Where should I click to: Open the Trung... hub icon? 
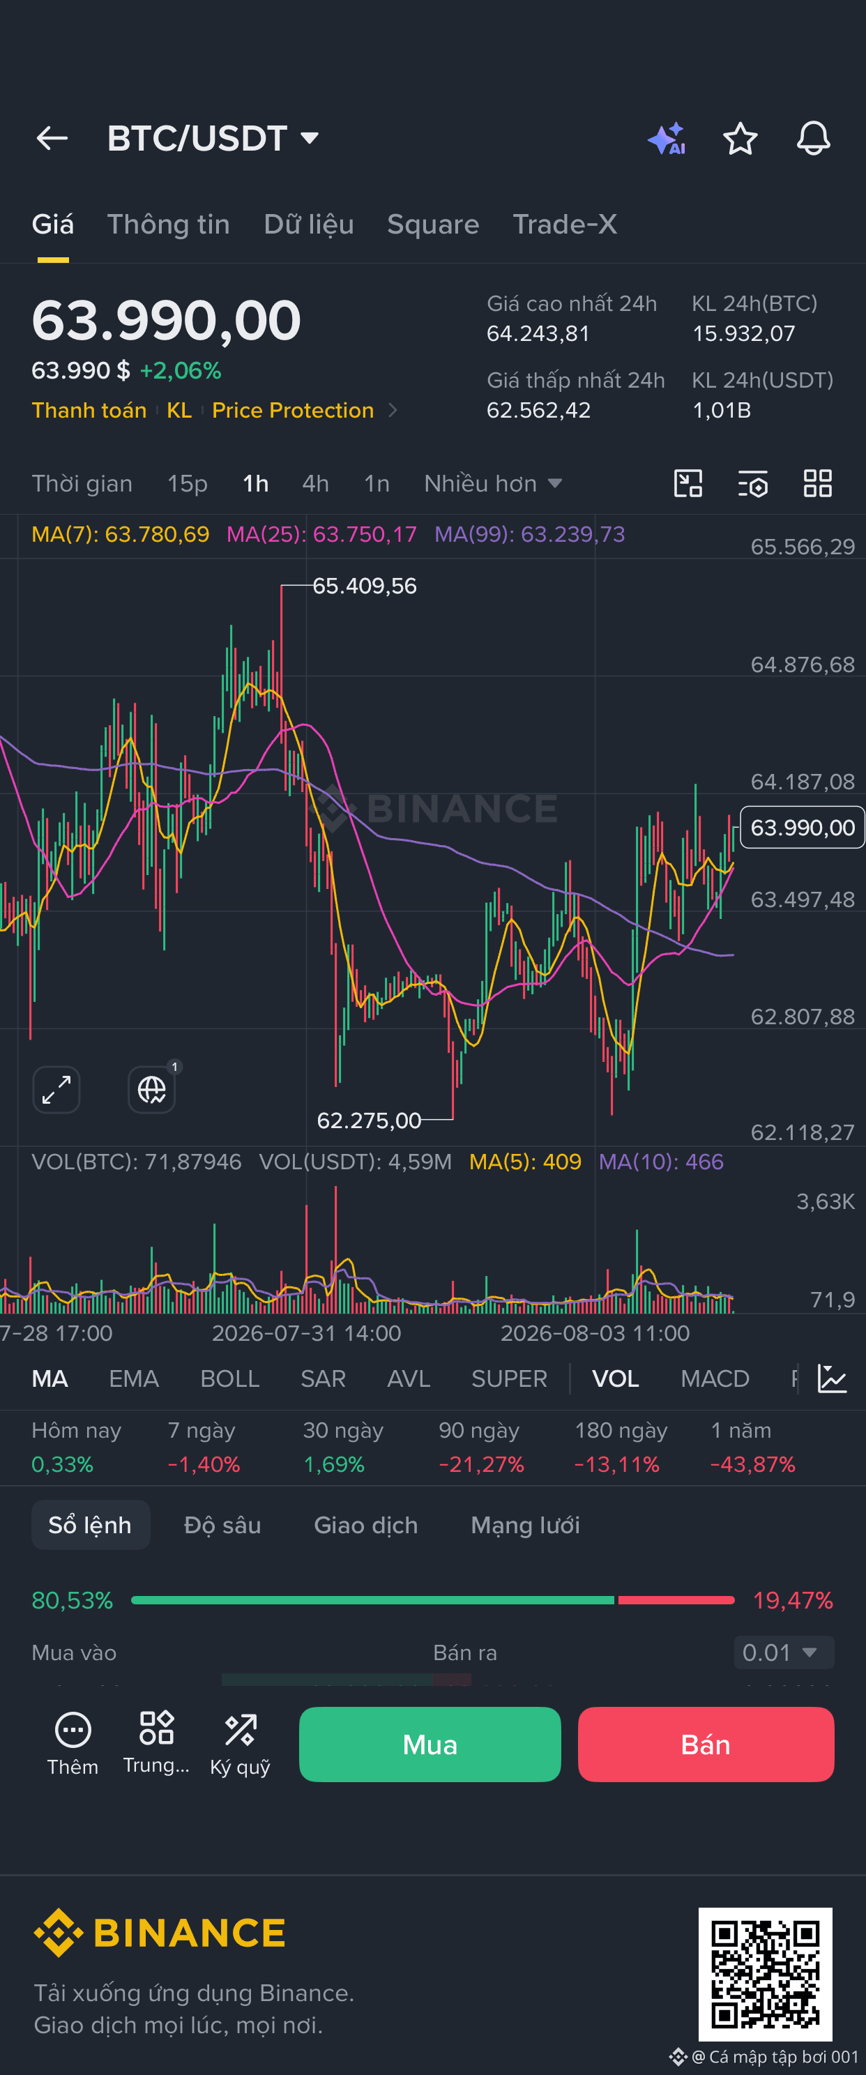(156, 1743)
